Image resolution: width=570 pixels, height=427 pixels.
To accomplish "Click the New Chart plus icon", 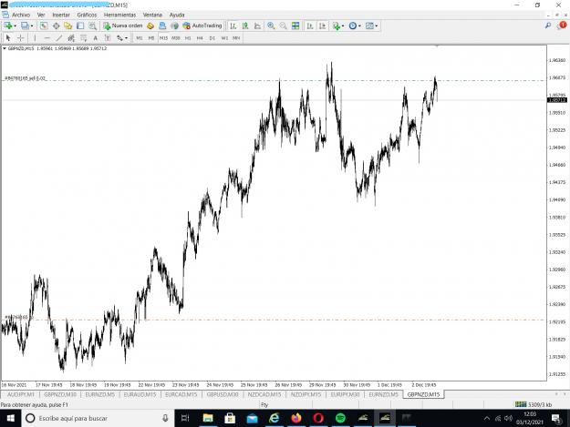I will (8, 25).
